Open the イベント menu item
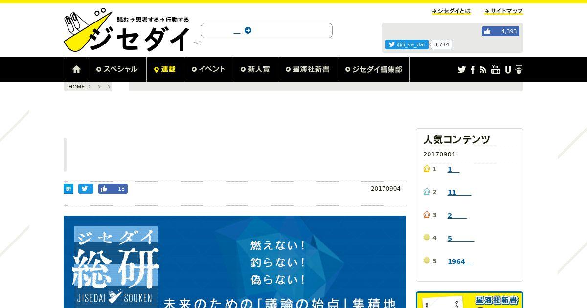Screen dimensions: 587x308 point(208,69)
